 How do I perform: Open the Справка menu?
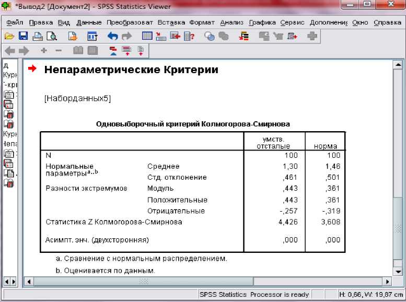click(387, 23)
